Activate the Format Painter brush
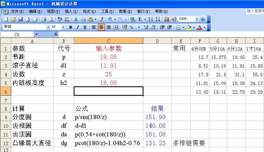The height and width of the screenshot is (152, 264). point(101,19)
